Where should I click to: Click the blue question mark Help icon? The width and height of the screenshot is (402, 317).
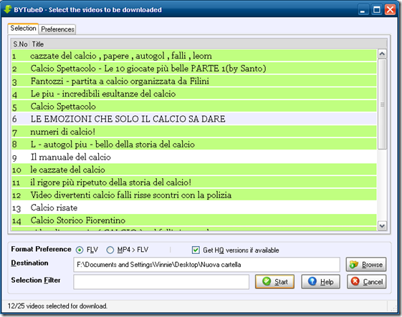[x=312, y=281]
